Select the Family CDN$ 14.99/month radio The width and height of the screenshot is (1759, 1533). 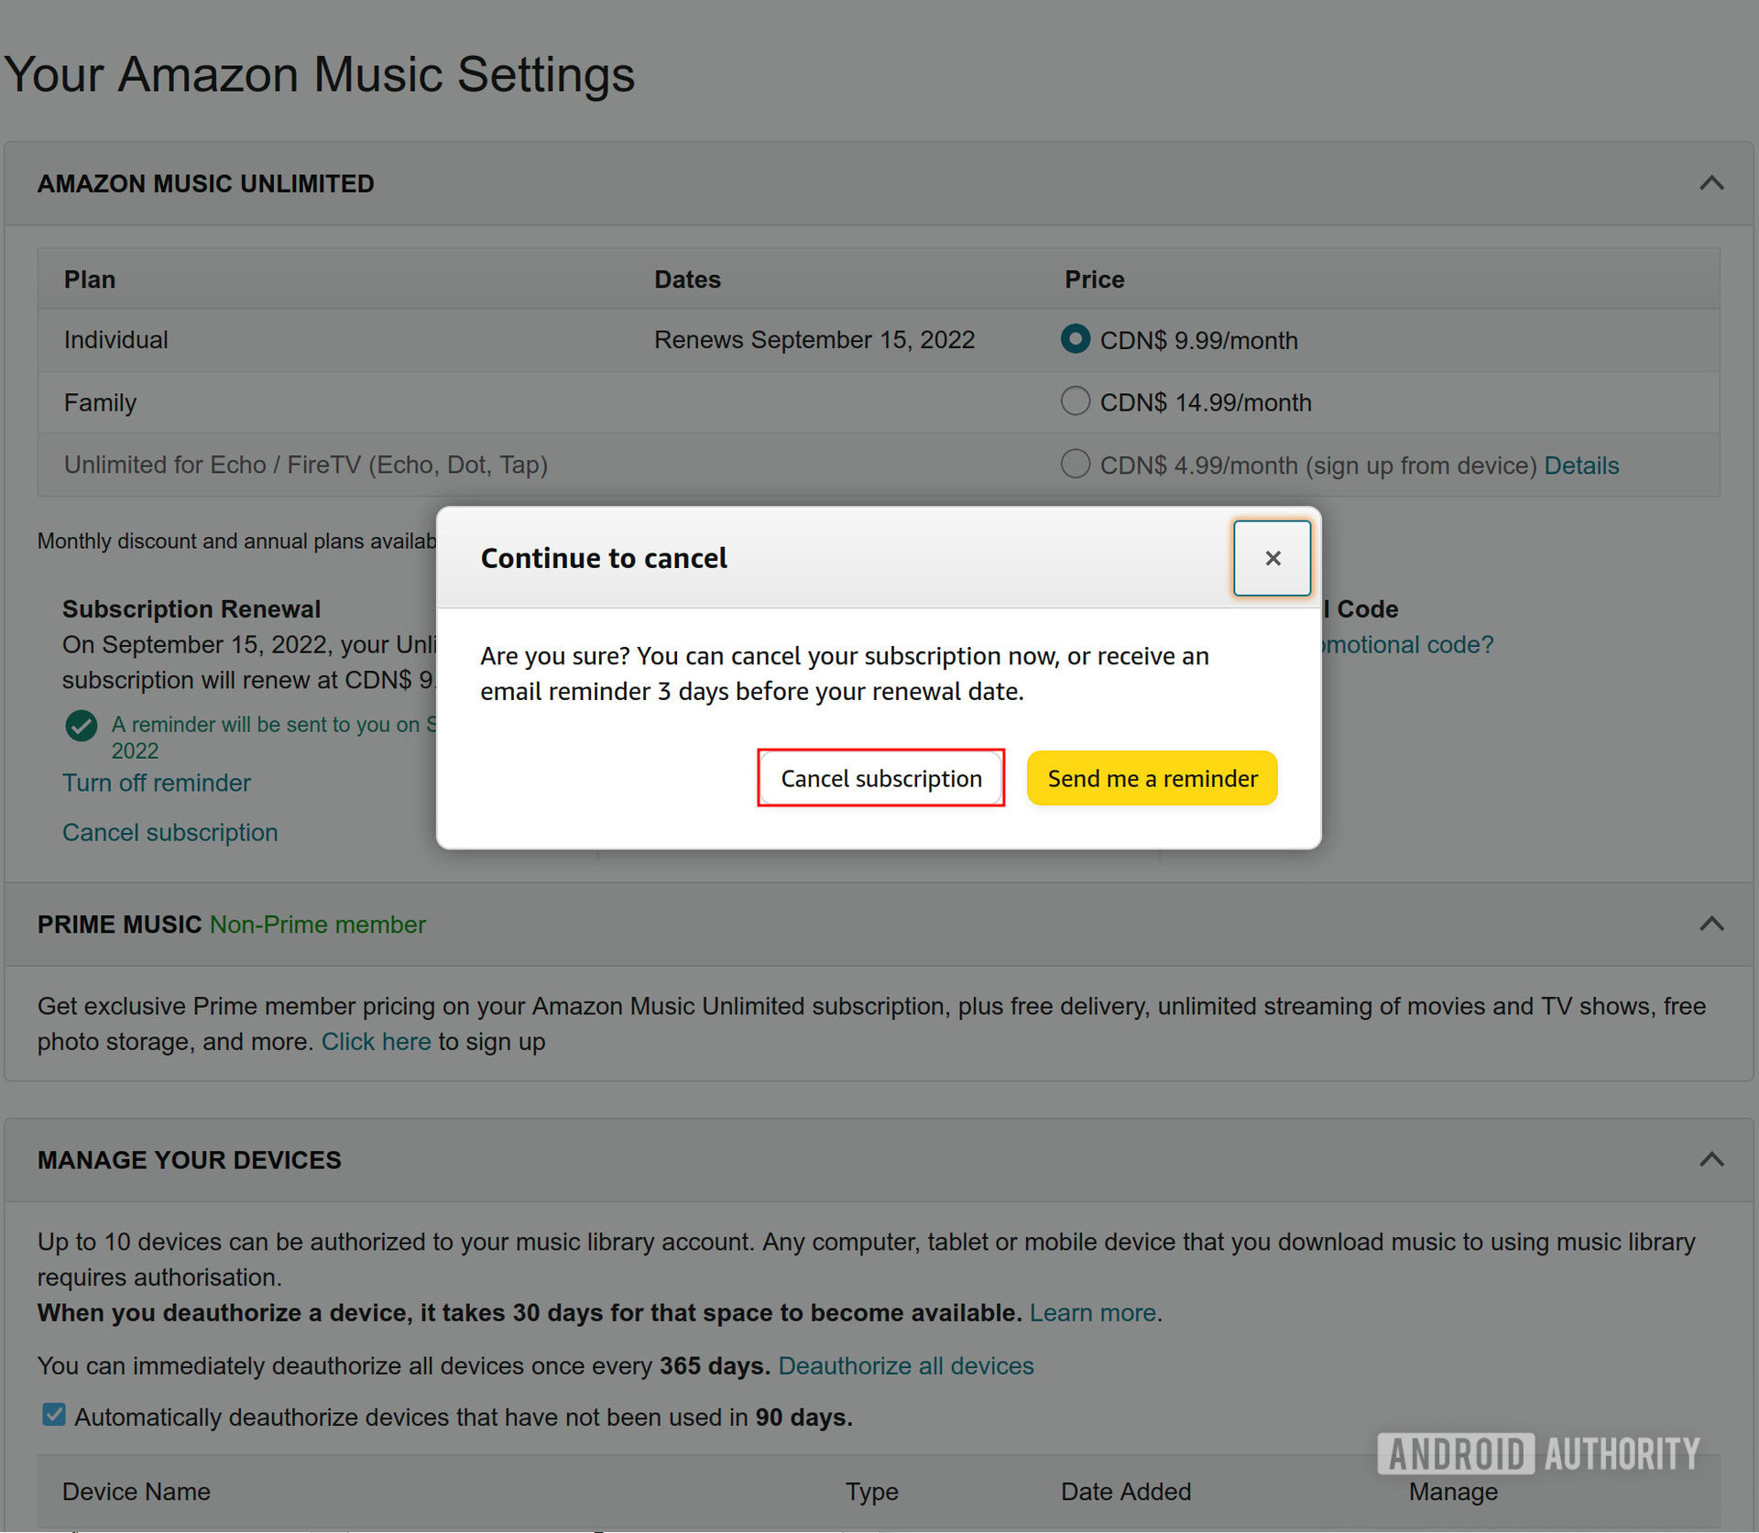pos(1075,401)
